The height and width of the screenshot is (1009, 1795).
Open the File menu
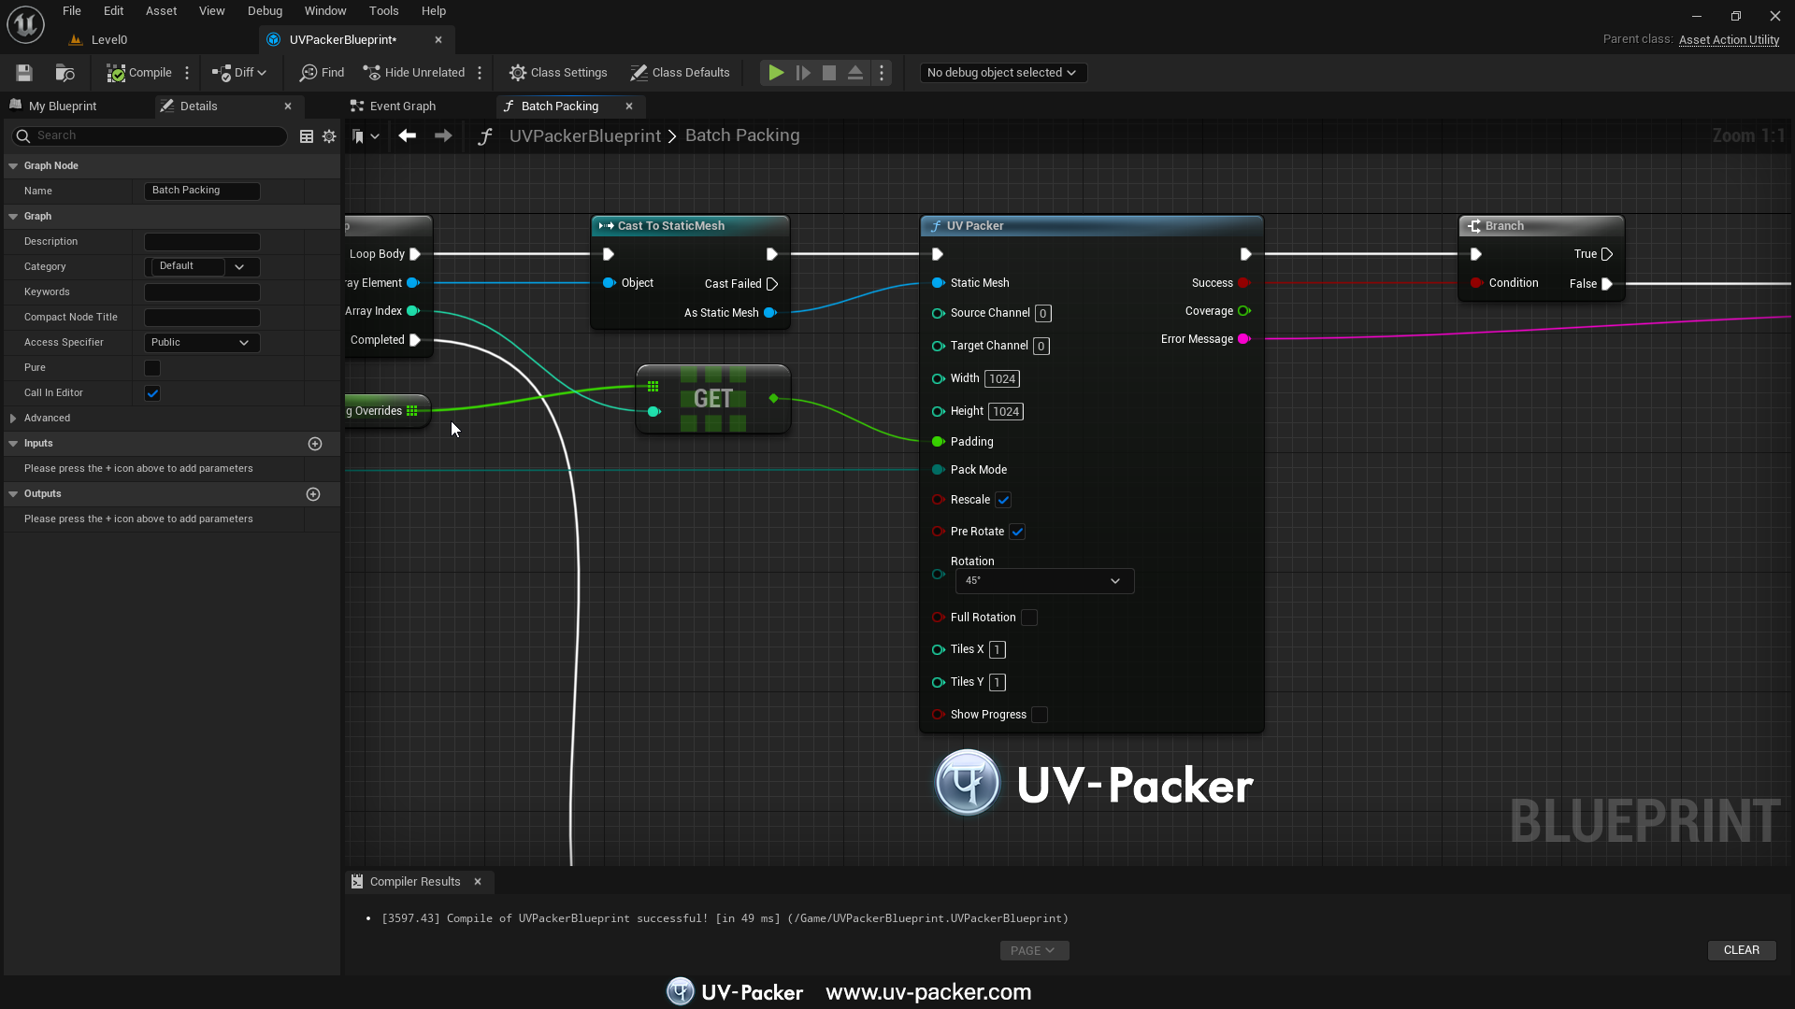point(72,11)
